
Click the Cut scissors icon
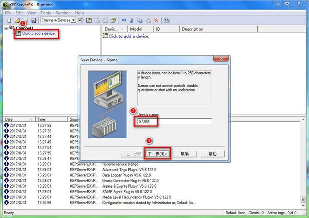pos(132,20)
